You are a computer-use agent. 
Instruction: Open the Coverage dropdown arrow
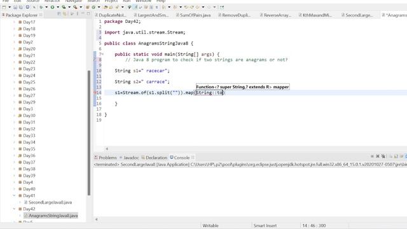pos(69,7)
